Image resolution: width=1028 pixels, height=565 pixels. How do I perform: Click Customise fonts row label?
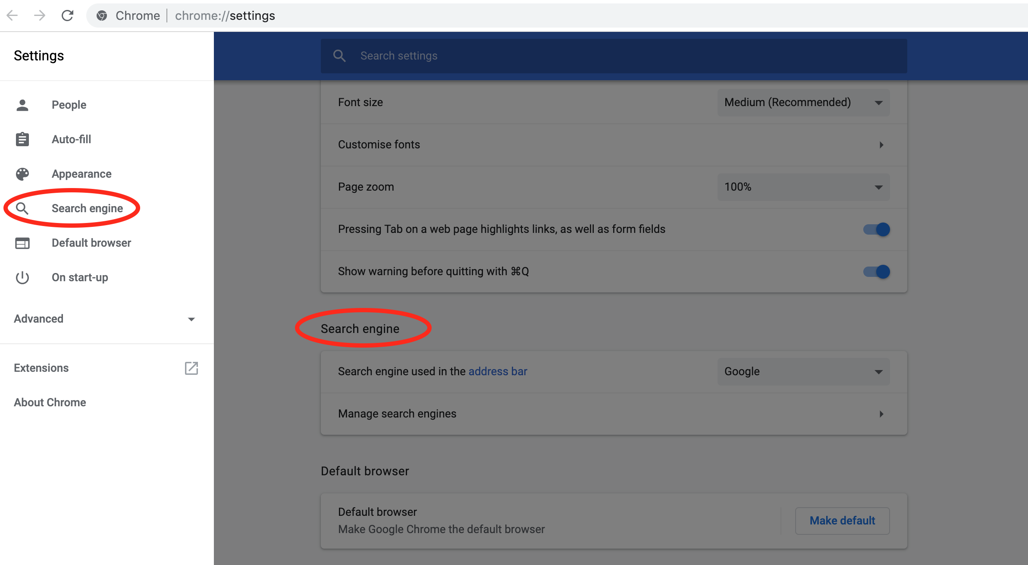(x=379, y=144)
